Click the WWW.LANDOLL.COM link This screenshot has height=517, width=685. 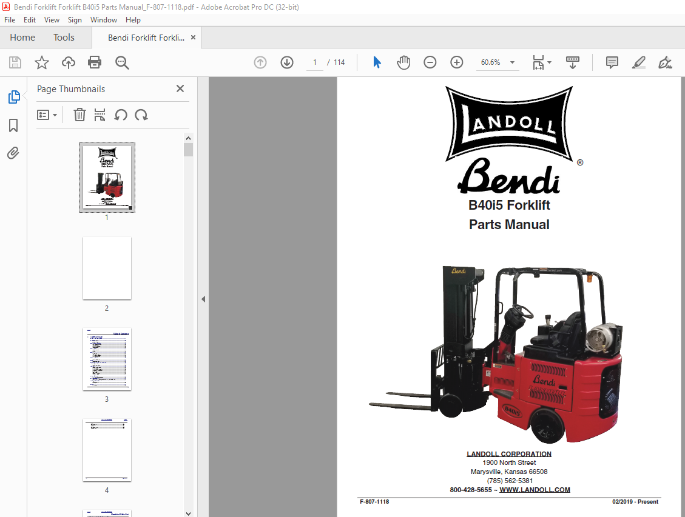click(535, 490)
